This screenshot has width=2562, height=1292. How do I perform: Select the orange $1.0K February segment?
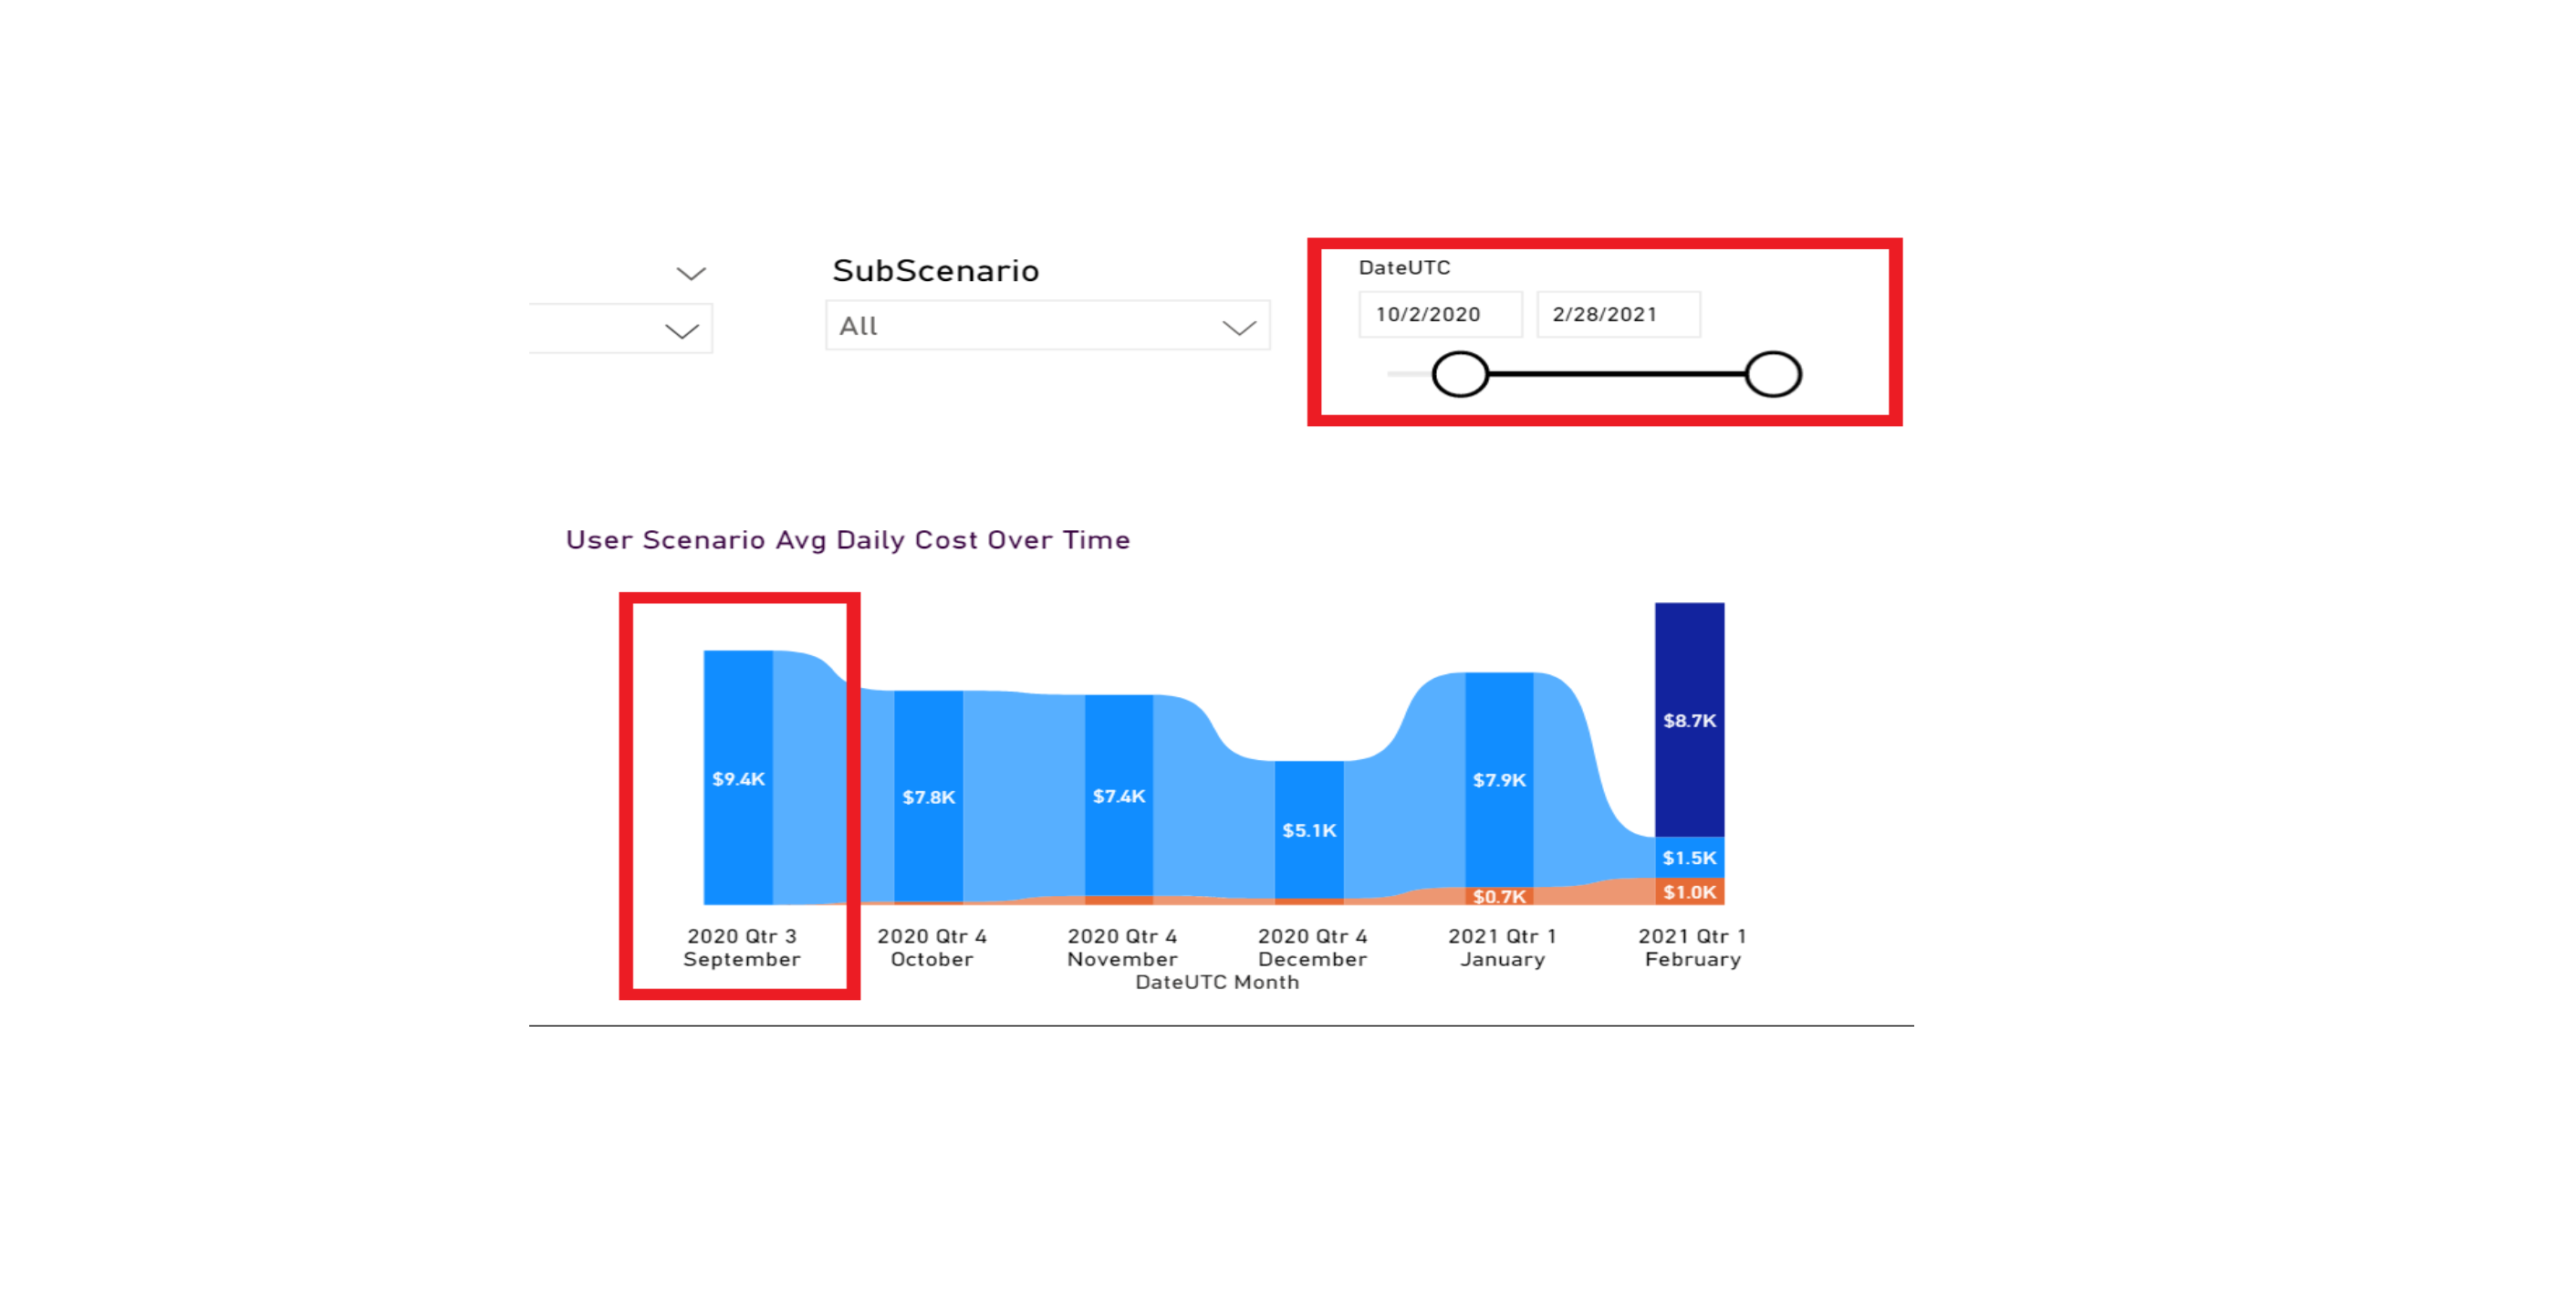[1690, 891]
